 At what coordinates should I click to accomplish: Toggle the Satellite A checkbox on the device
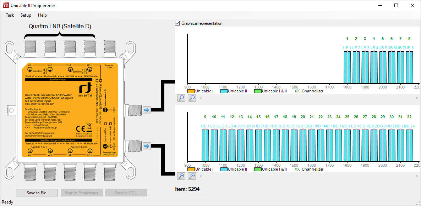click(x=46, y=70)
